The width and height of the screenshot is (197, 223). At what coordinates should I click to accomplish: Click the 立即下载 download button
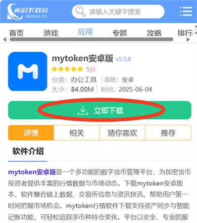(x=100, y=110)
